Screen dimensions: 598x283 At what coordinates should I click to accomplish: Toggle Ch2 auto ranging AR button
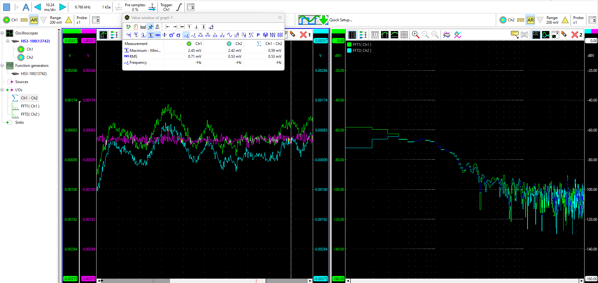click(x=530, y=20)
